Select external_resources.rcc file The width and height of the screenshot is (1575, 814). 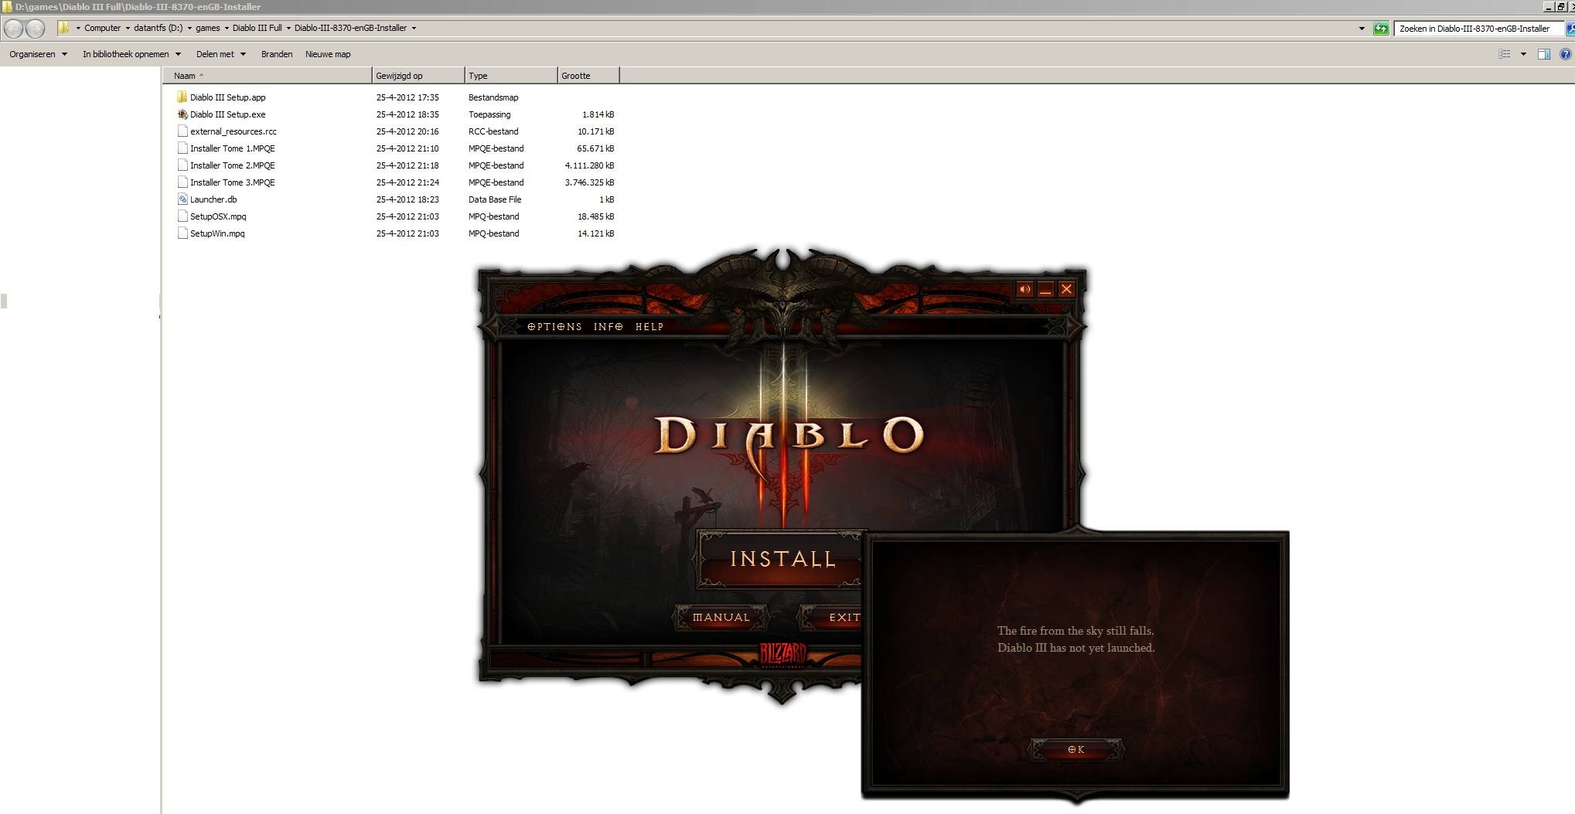pos(233,131)
